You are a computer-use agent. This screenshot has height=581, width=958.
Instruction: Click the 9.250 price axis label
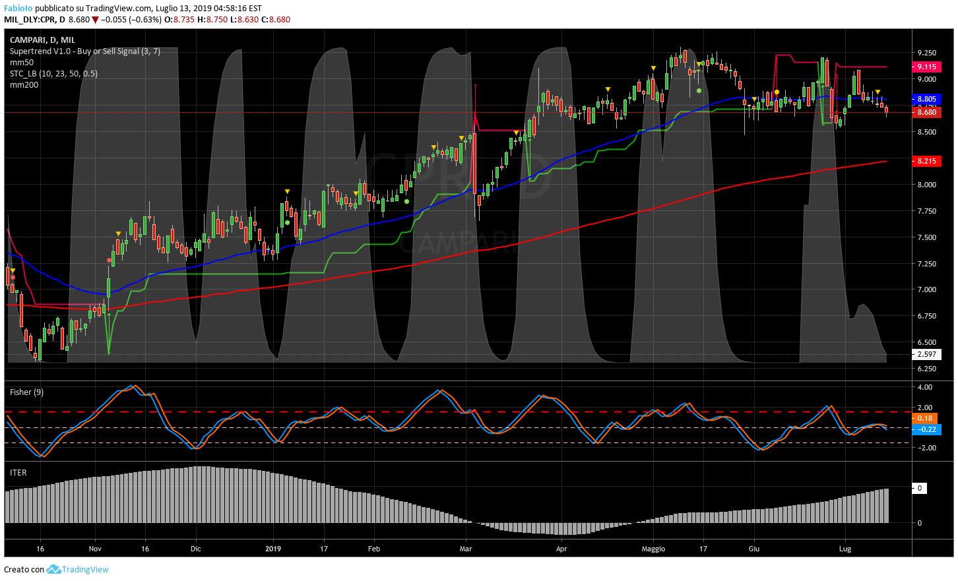click(x=926, y=53)
